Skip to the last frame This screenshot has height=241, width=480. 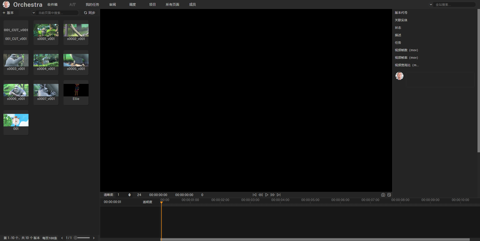click(279, 195)
